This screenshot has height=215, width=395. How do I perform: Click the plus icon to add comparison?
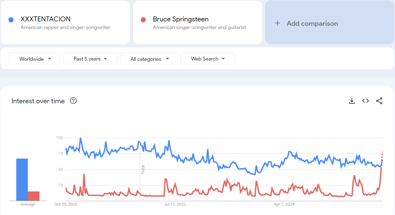coord(277,23)
